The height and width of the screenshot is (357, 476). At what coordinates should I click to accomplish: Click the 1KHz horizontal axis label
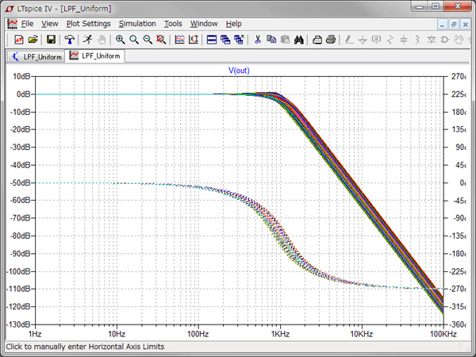click(x=278, y=335)
